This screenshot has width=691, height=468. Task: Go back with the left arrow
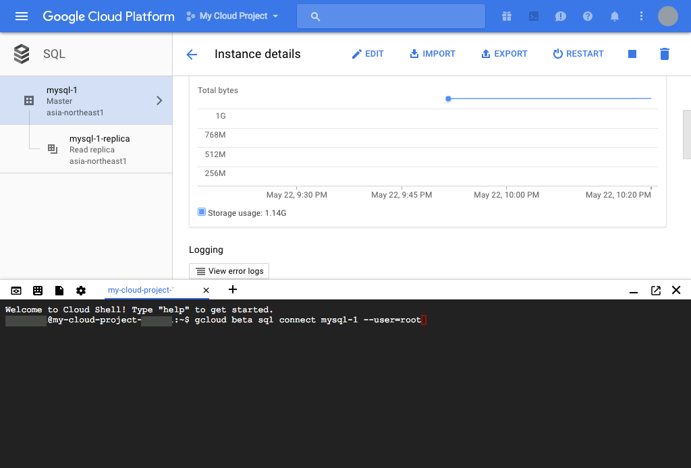[192, 54]
